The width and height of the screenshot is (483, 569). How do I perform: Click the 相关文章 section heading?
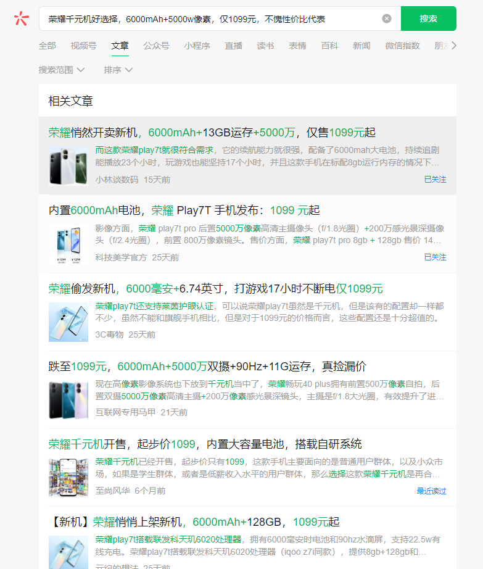pos(71,101)
